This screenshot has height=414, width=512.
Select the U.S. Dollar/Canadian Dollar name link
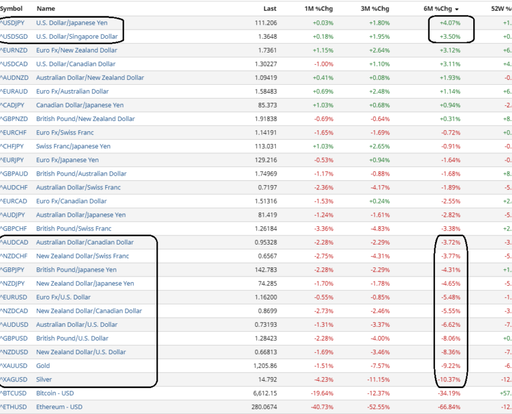click(x=76, y=64)
